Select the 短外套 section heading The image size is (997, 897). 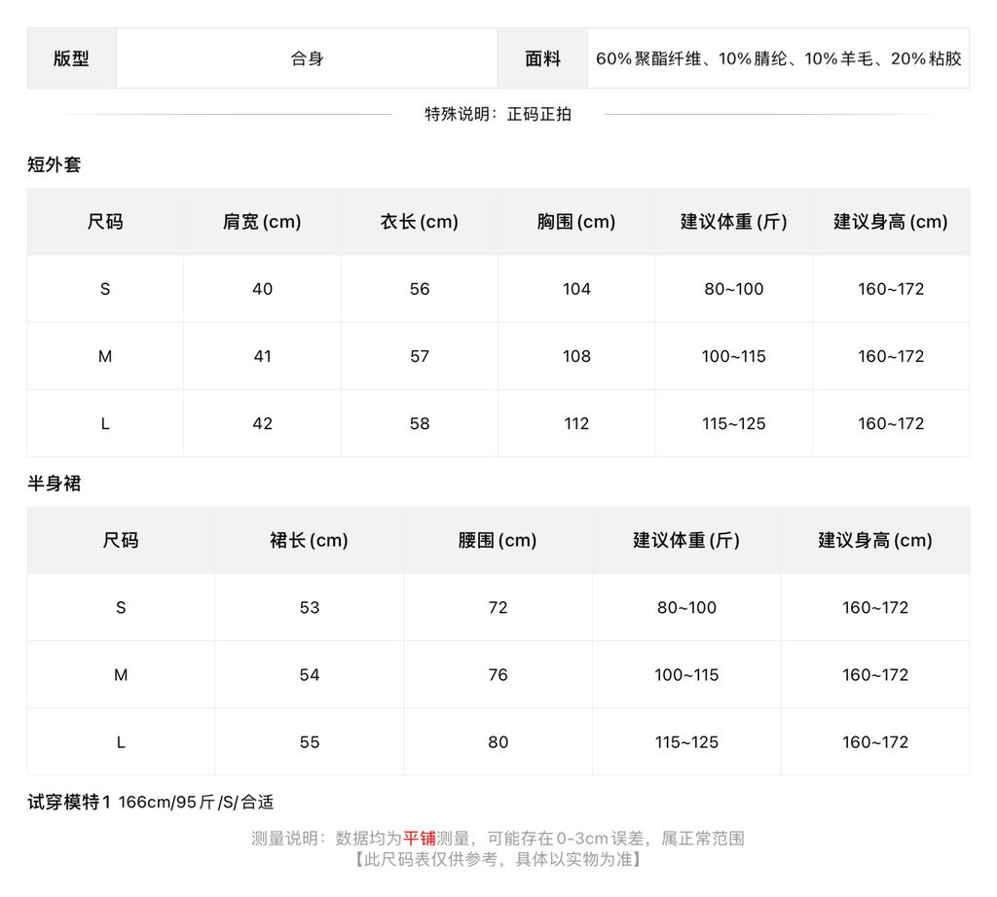coord(55,164)
